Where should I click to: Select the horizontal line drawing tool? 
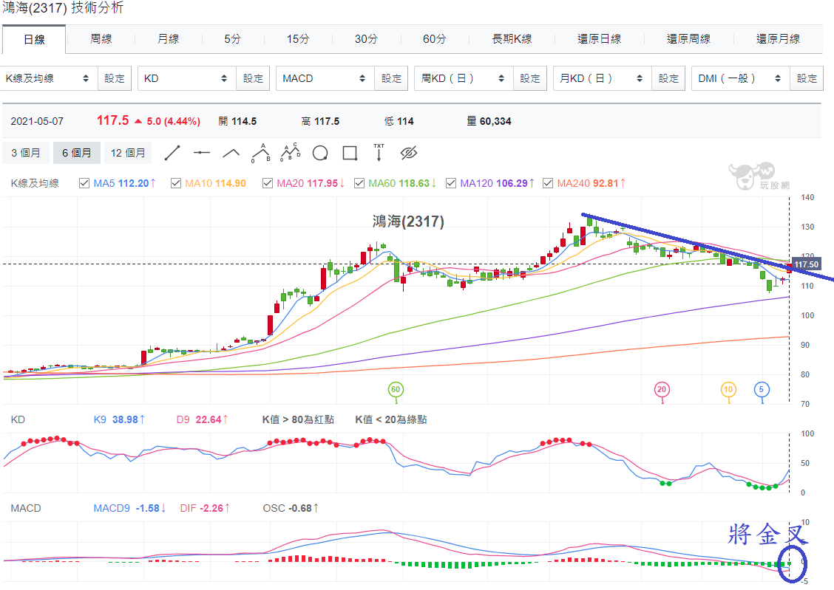[x=202, y=153]
